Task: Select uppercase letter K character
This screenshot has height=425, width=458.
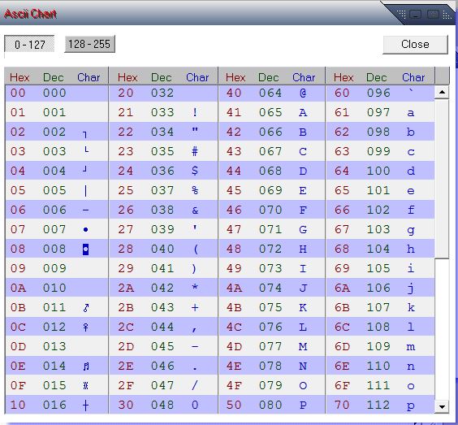Action: (x=303, y=307)
